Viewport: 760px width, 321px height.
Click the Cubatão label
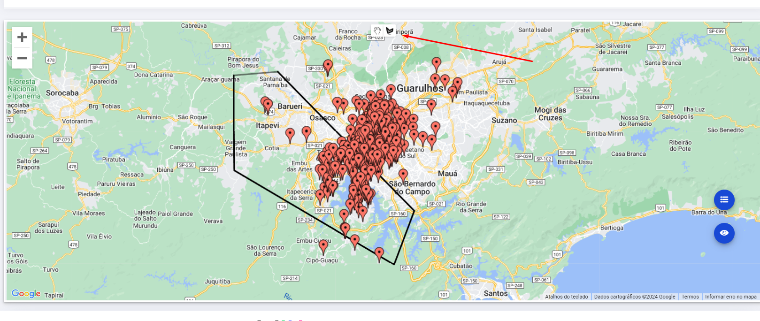point(461,266)
